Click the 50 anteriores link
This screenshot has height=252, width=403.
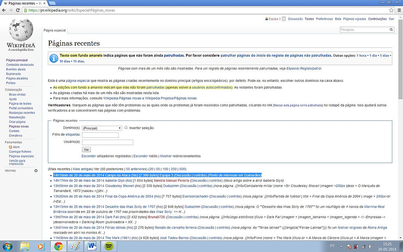tap(136, 169)
